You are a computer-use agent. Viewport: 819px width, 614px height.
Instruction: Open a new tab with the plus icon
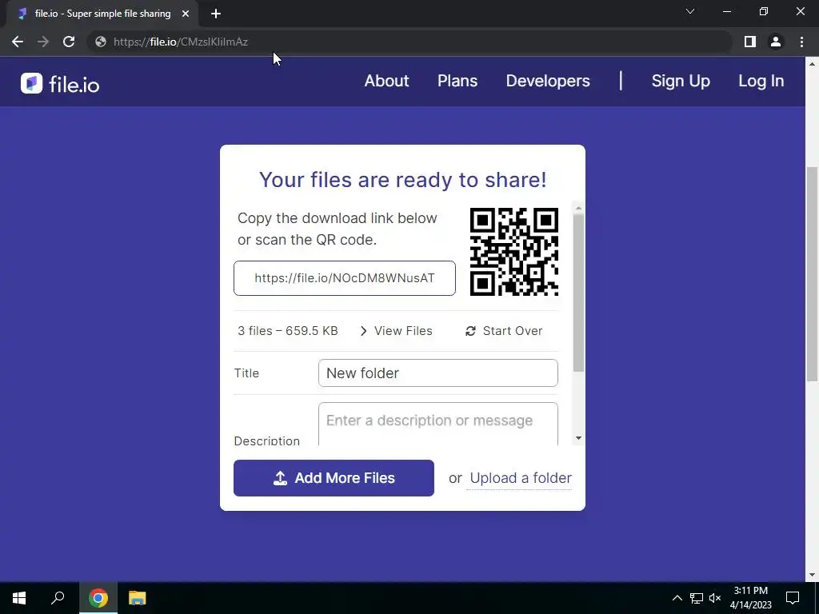point(216,14)
